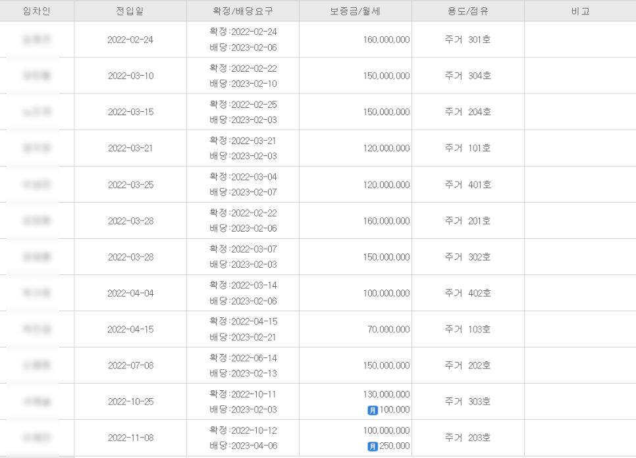Viewport: 636px width, 458px height.
Task: Select move-in date 2022-04-04
Action: pos(130,293)
